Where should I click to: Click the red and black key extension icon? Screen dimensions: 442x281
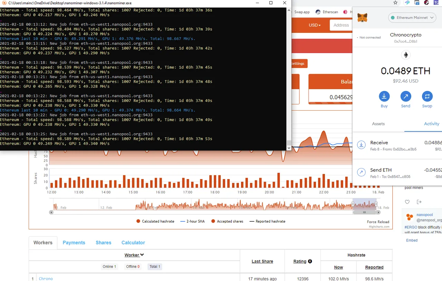[426, 3]
